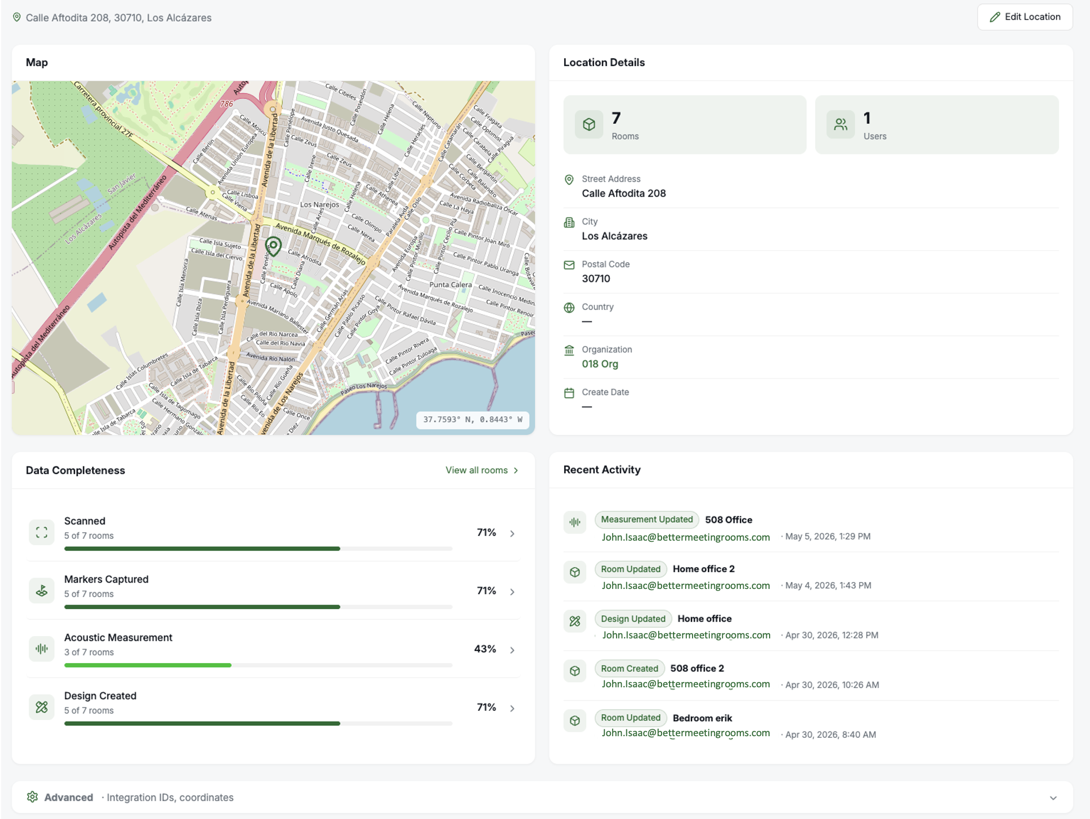This screenshot has width=1090, height=819.
Task: Click the Users people icon
Action: [x=840, y=124]
